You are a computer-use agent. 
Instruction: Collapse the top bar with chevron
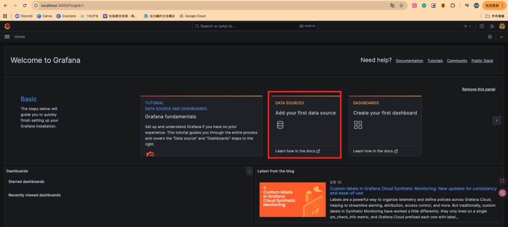[502, 37]
